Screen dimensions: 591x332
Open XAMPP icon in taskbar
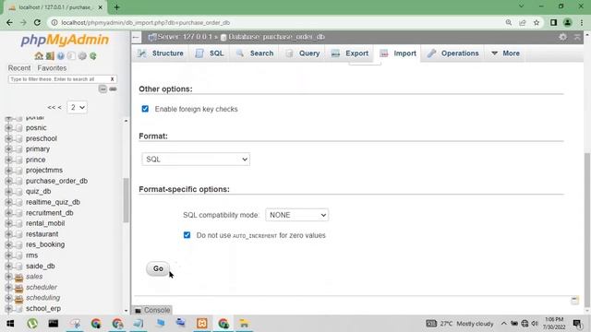coord(202,324)
